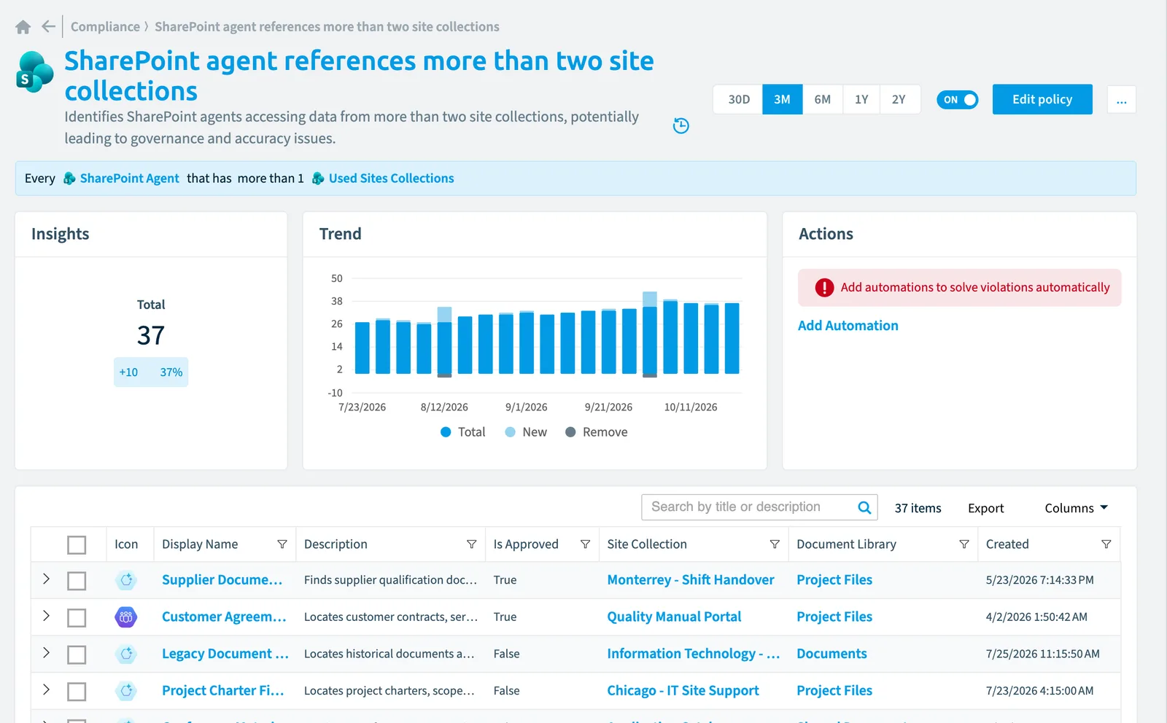This screenshot has width=1167, height=723.
Task: Click the Edit policy button
Action: pyautogui.click(x=1042, y=100)
